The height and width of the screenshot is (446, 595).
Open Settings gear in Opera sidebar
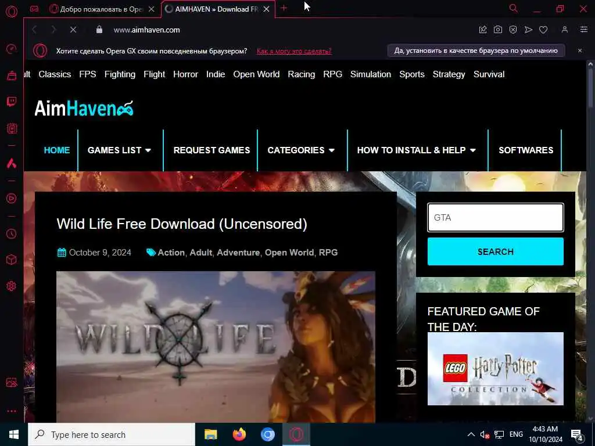click(12, 286)
